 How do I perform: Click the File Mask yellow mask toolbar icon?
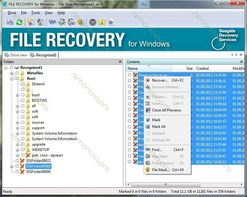pos(81,22)
